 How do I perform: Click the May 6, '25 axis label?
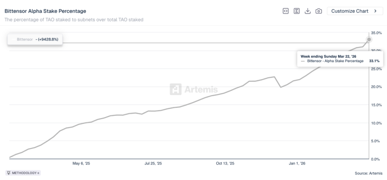click(81, 164)
